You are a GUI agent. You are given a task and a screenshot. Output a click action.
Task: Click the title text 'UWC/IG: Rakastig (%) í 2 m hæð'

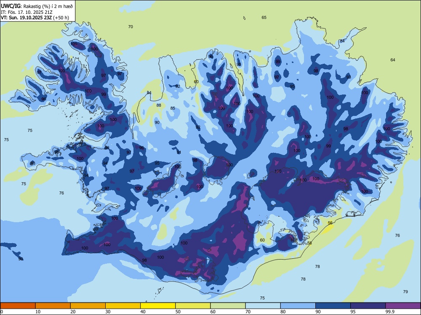(x=37, y=5)
